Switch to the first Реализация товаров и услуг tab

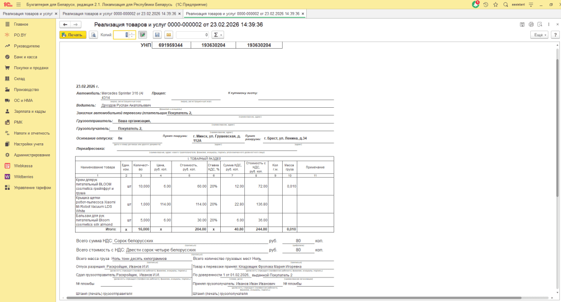27,13
